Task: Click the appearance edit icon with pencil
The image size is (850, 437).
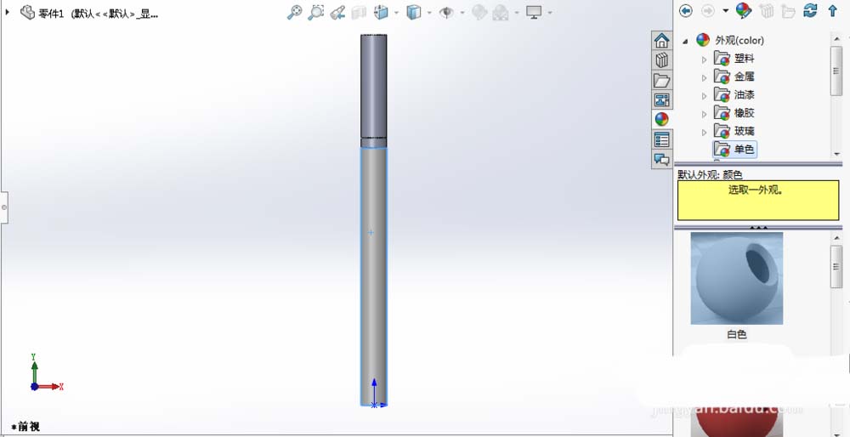Action: coord(744,10)
